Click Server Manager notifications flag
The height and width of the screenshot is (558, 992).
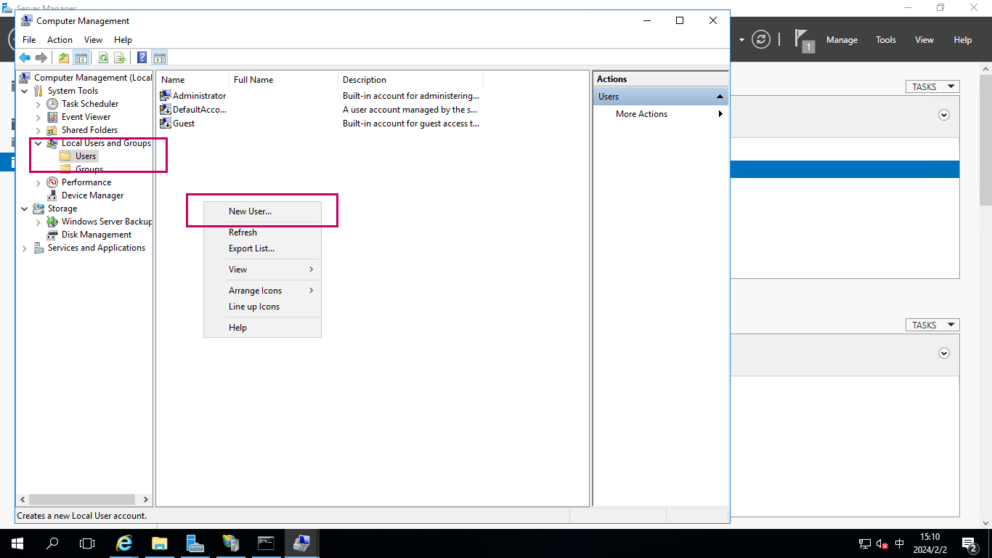click(x=803, y=41)
